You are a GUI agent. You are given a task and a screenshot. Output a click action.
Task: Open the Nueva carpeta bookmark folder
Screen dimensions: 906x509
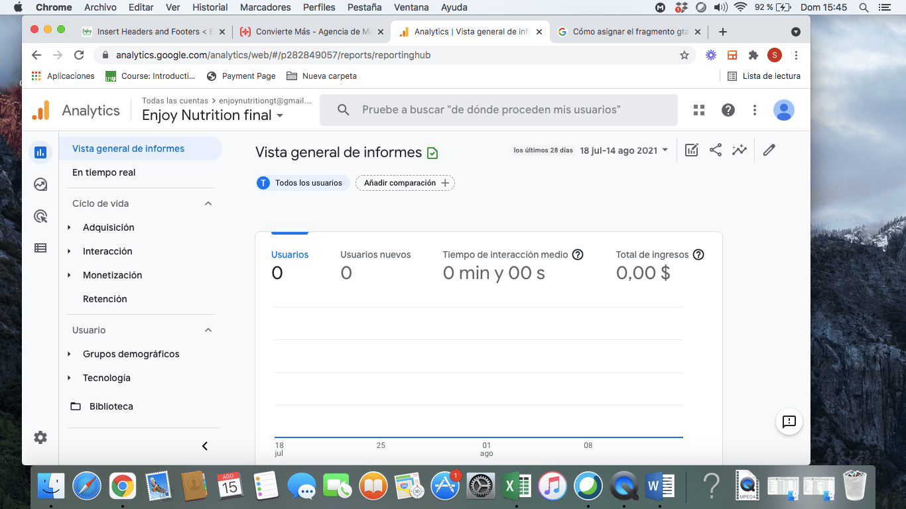pos(322,76)
